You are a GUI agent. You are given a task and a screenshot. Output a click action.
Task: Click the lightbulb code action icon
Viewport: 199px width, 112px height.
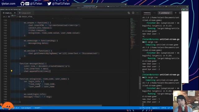12,71
